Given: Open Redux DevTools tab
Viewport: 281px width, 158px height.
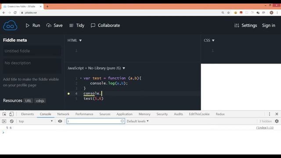Looking at the screenshot, I should click(x=220, y=114).
